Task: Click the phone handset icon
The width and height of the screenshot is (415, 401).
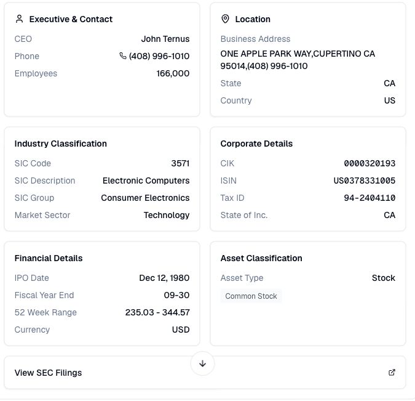Action: coord(123,56)
